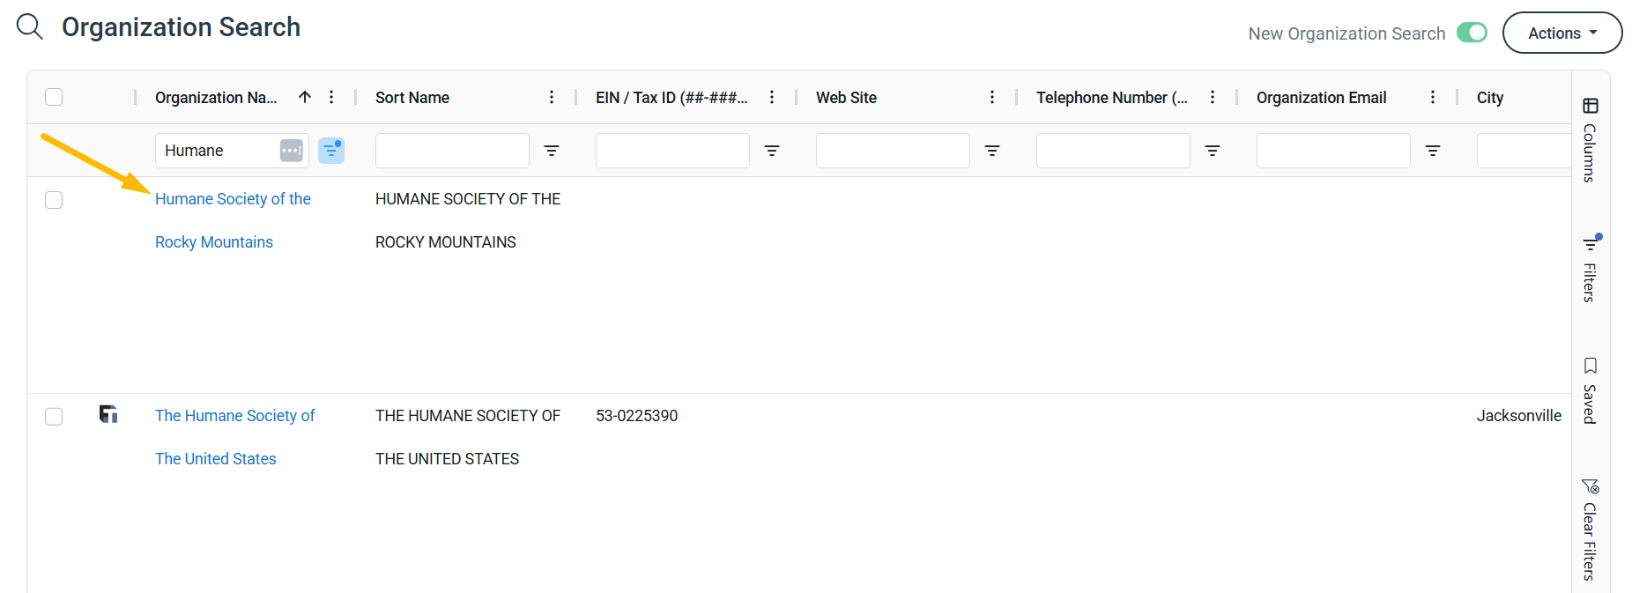Viewport: 1632px width, 593px height.
Task: Open the Columns side panel tab
Action: [1591, 139]
